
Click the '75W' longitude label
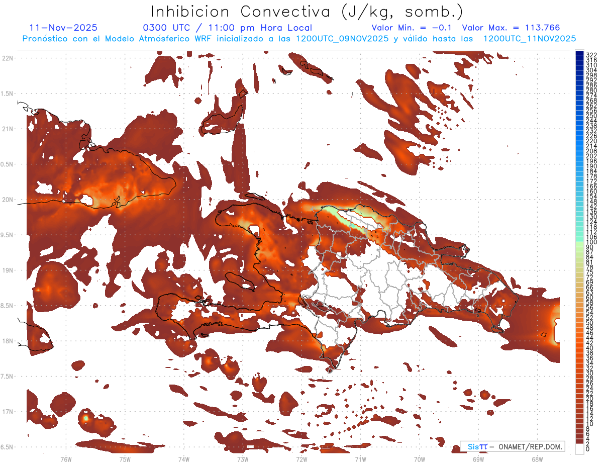[x=125, y=459]
